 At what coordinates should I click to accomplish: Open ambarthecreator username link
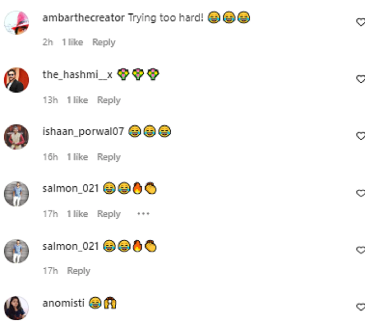pyautogui.click(x=83, y=18)
